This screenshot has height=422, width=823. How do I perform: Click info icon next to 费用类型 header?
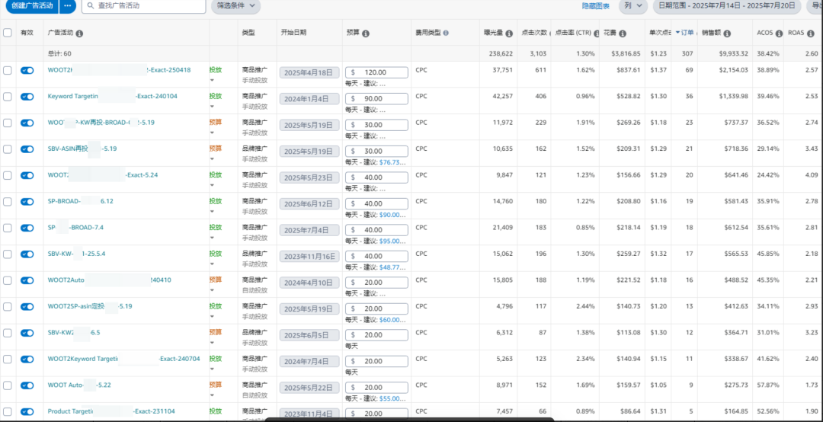pyautogui.click(x=446, y=33)
